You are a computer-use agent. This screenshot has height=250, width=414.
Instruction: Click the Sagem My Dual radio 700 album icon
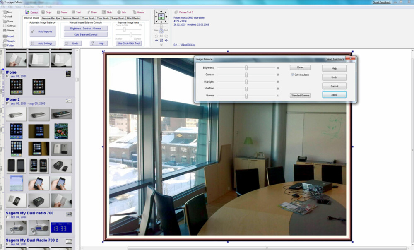pos(69,214)
